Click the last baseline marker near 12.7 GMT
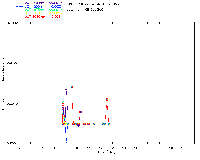 [109, 124]
